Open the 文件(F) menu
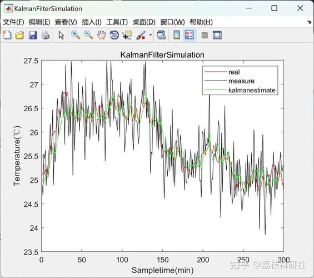314x278 pixels. [x=13, y=22]
